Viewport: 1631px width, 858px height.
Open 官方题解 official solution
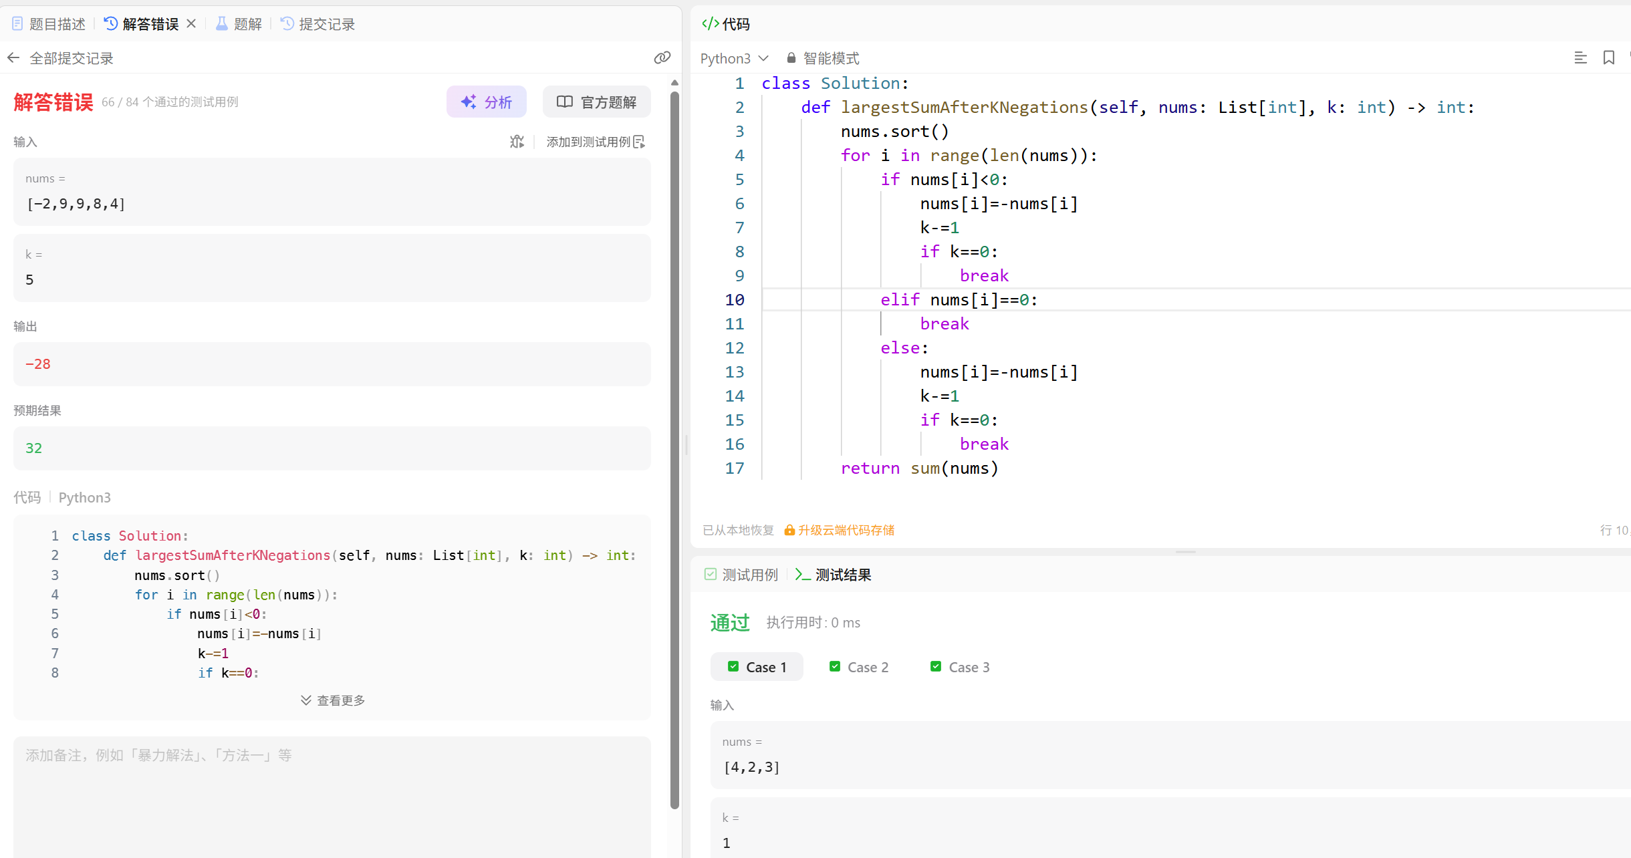pos(596,102)
